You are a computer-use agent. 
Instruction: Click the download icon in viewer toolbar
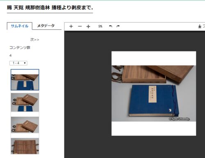coord(200,26)
